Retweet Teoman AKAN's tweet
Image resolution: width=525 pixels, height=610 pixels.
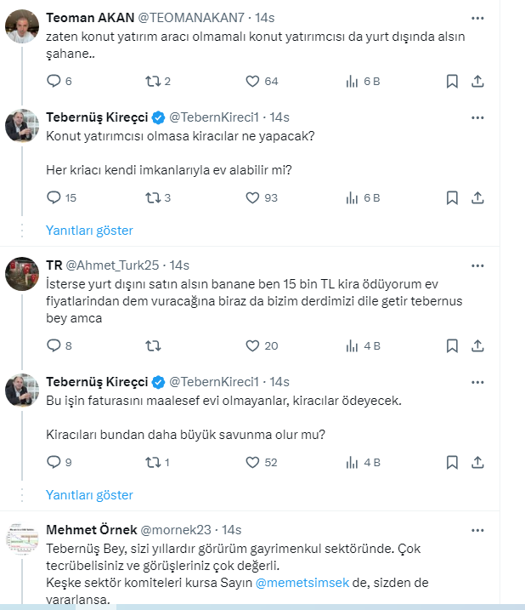(153, 82)
